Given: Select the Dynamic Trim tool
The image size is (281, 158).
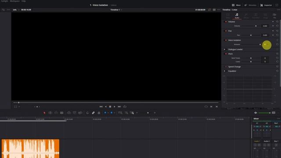Looking at the screenshot, I should point(56,113).
